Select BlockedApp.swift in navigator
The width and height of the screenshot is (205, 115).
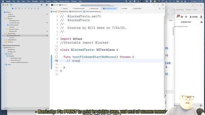click(14, 20)
